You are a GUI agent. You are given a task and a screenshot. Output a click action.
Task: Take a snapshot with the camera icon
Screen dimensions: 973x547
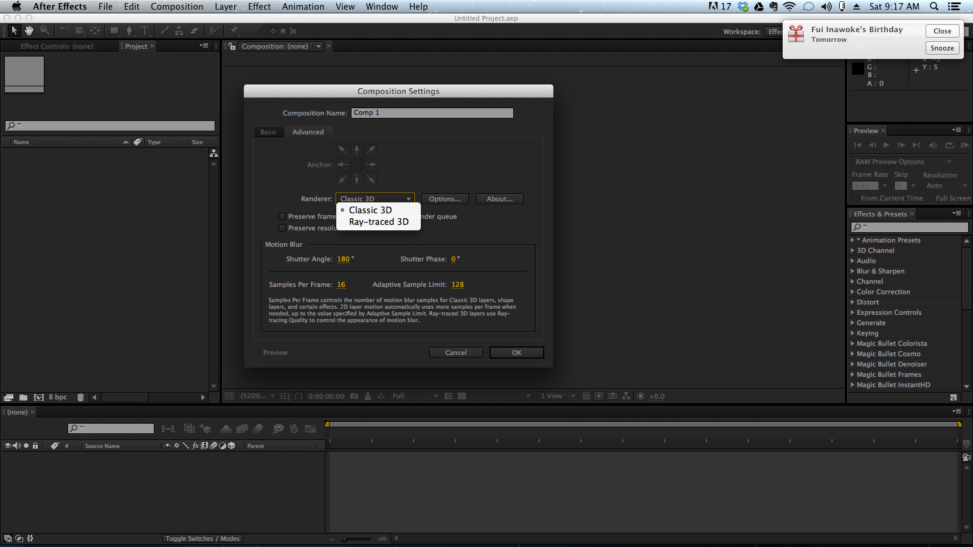coord(355,396)
